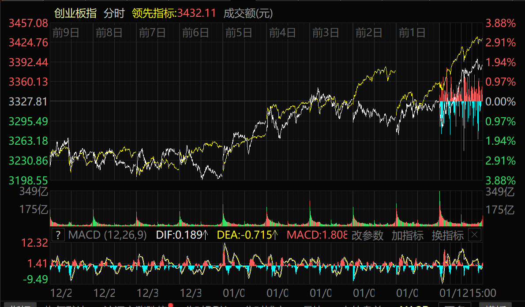Click the question mark help icon beside MACD

[58, 235]
